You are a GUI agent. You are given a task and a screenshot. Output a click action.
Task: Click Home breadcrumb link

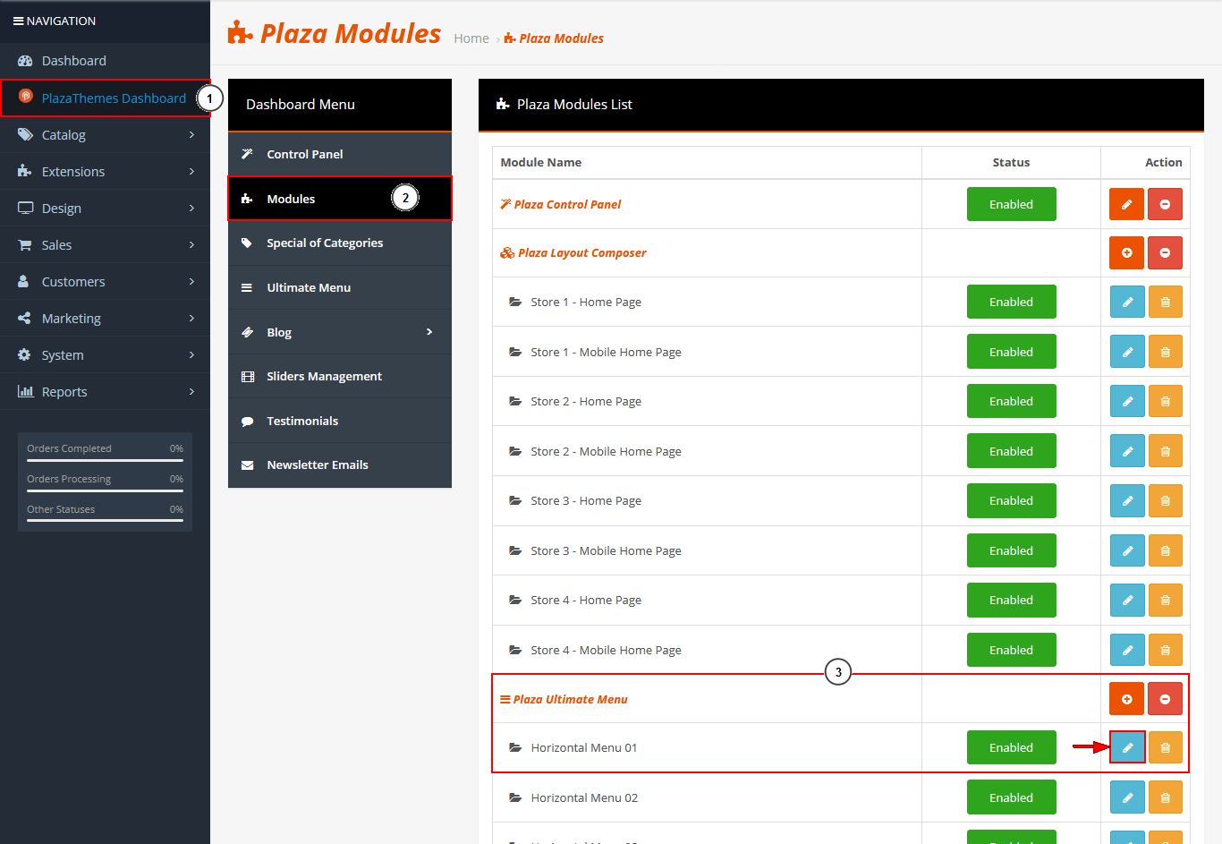click(x=471, y=38)
